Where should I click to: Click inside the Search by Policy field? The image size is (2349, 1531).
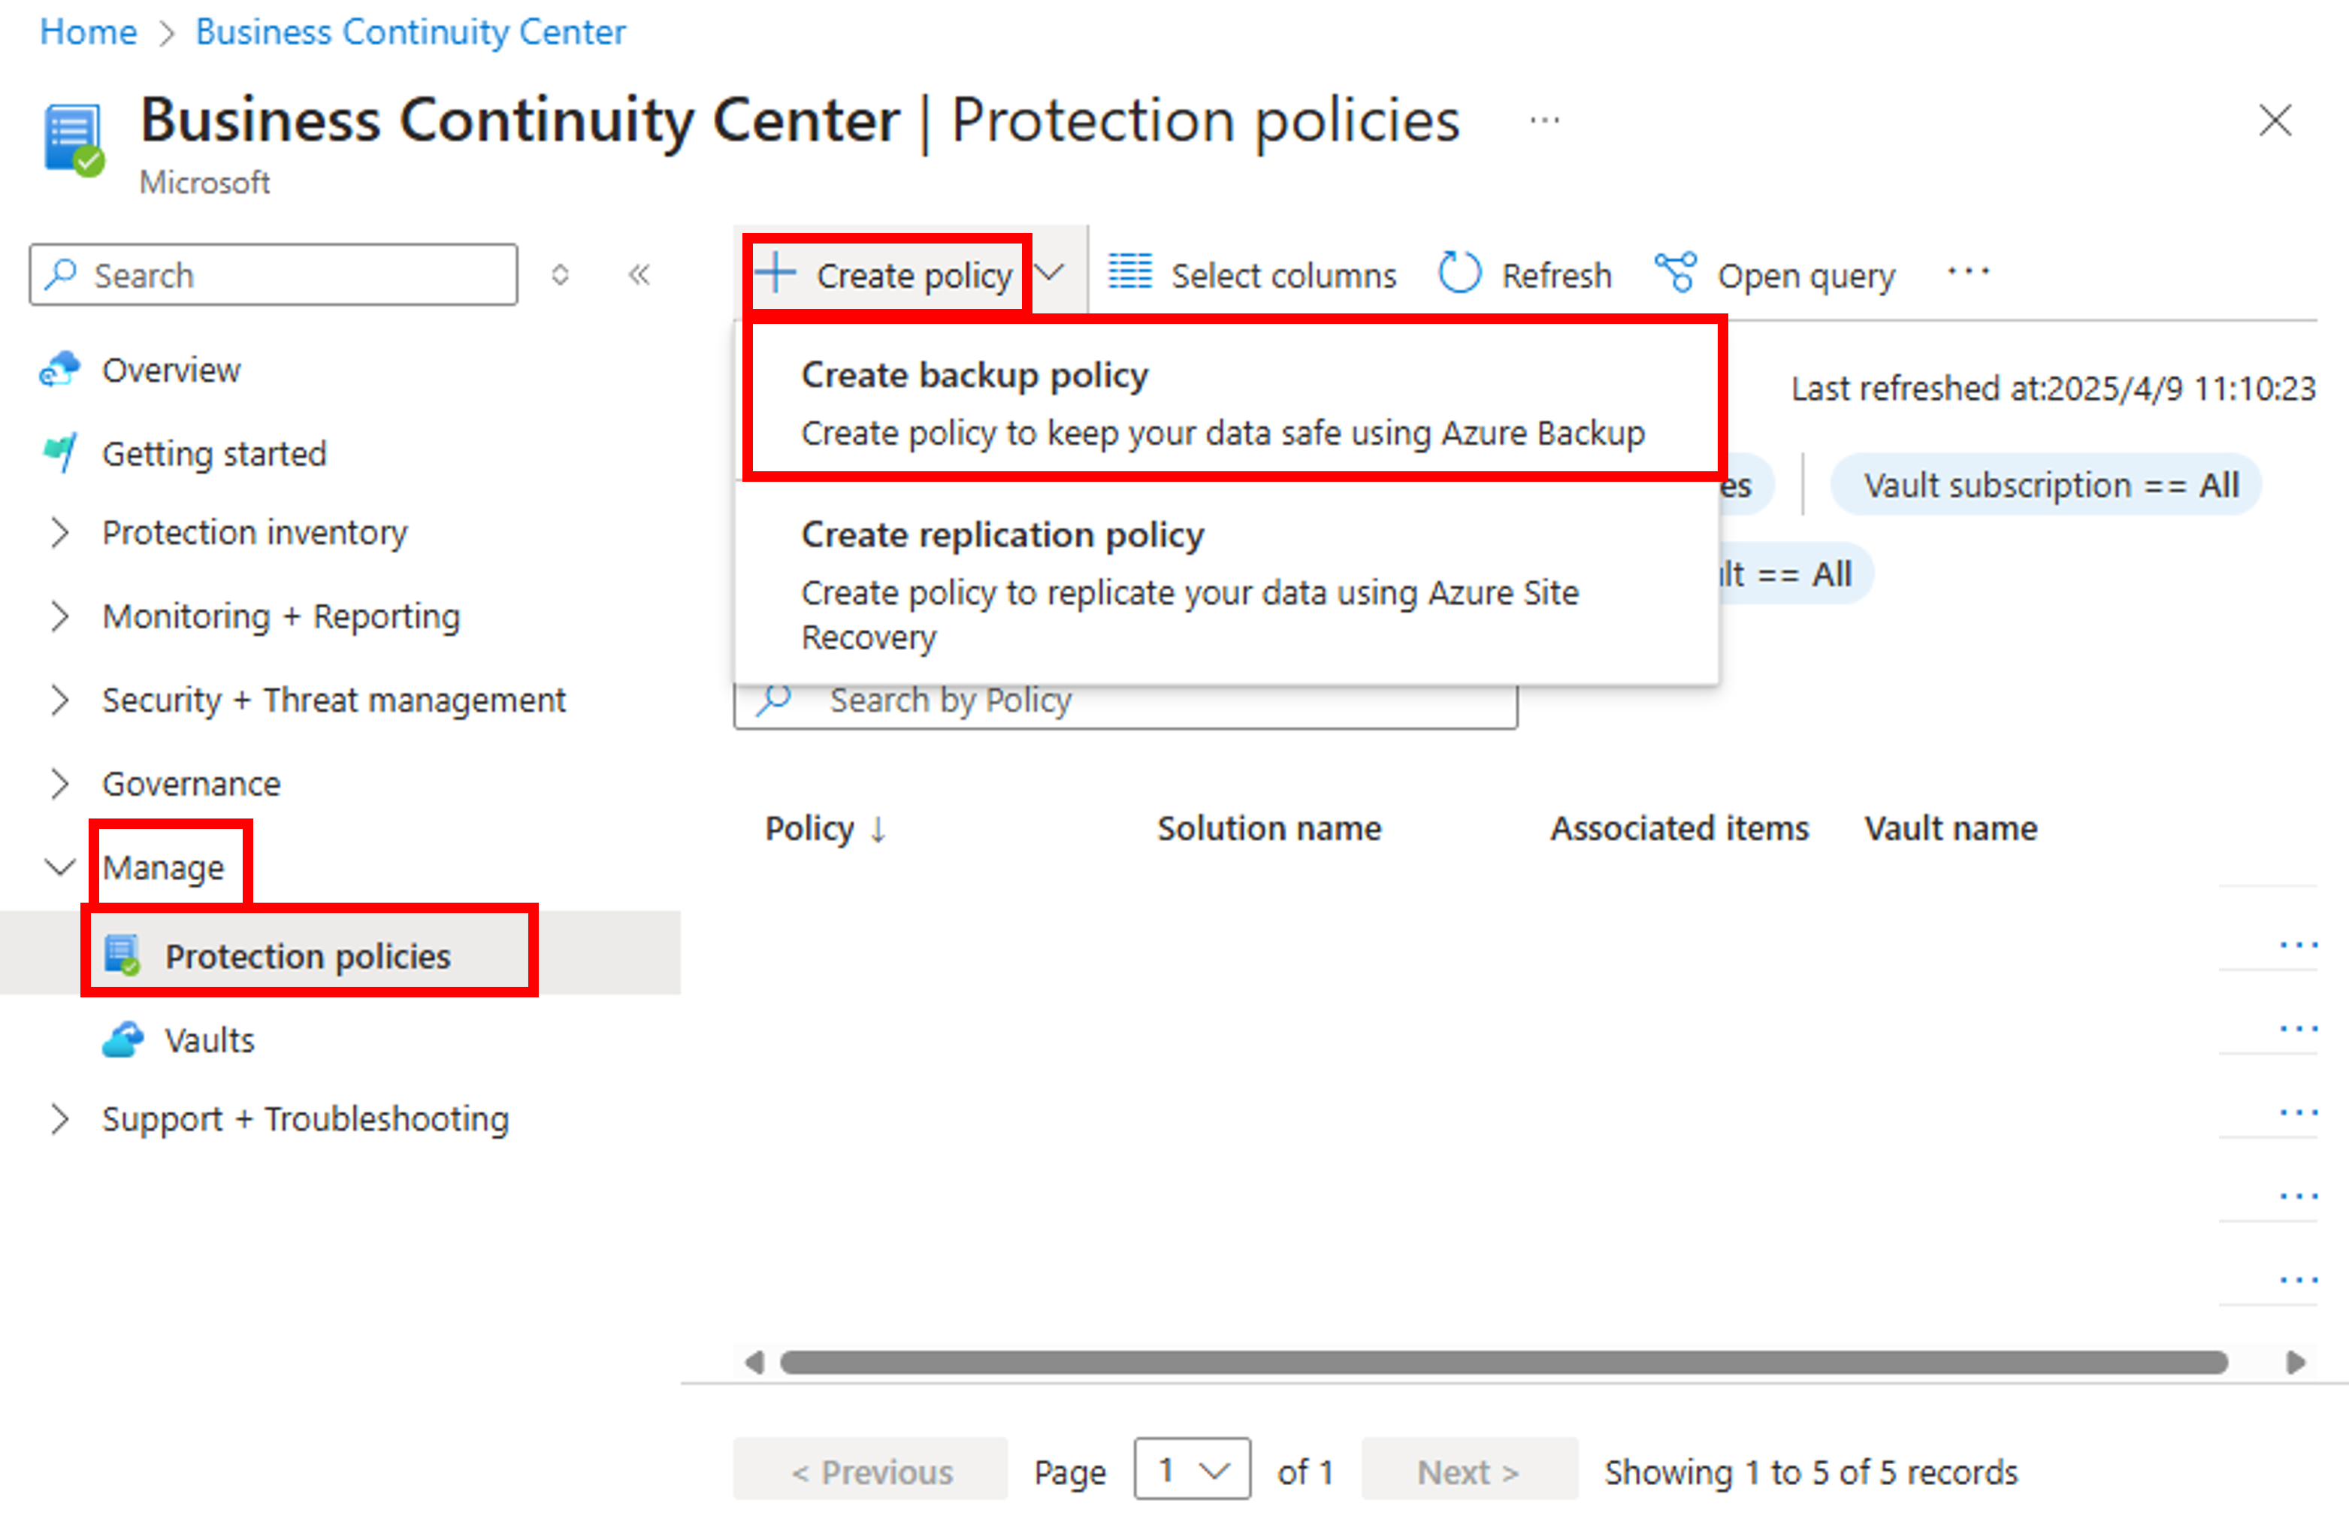pos(1125,700)
